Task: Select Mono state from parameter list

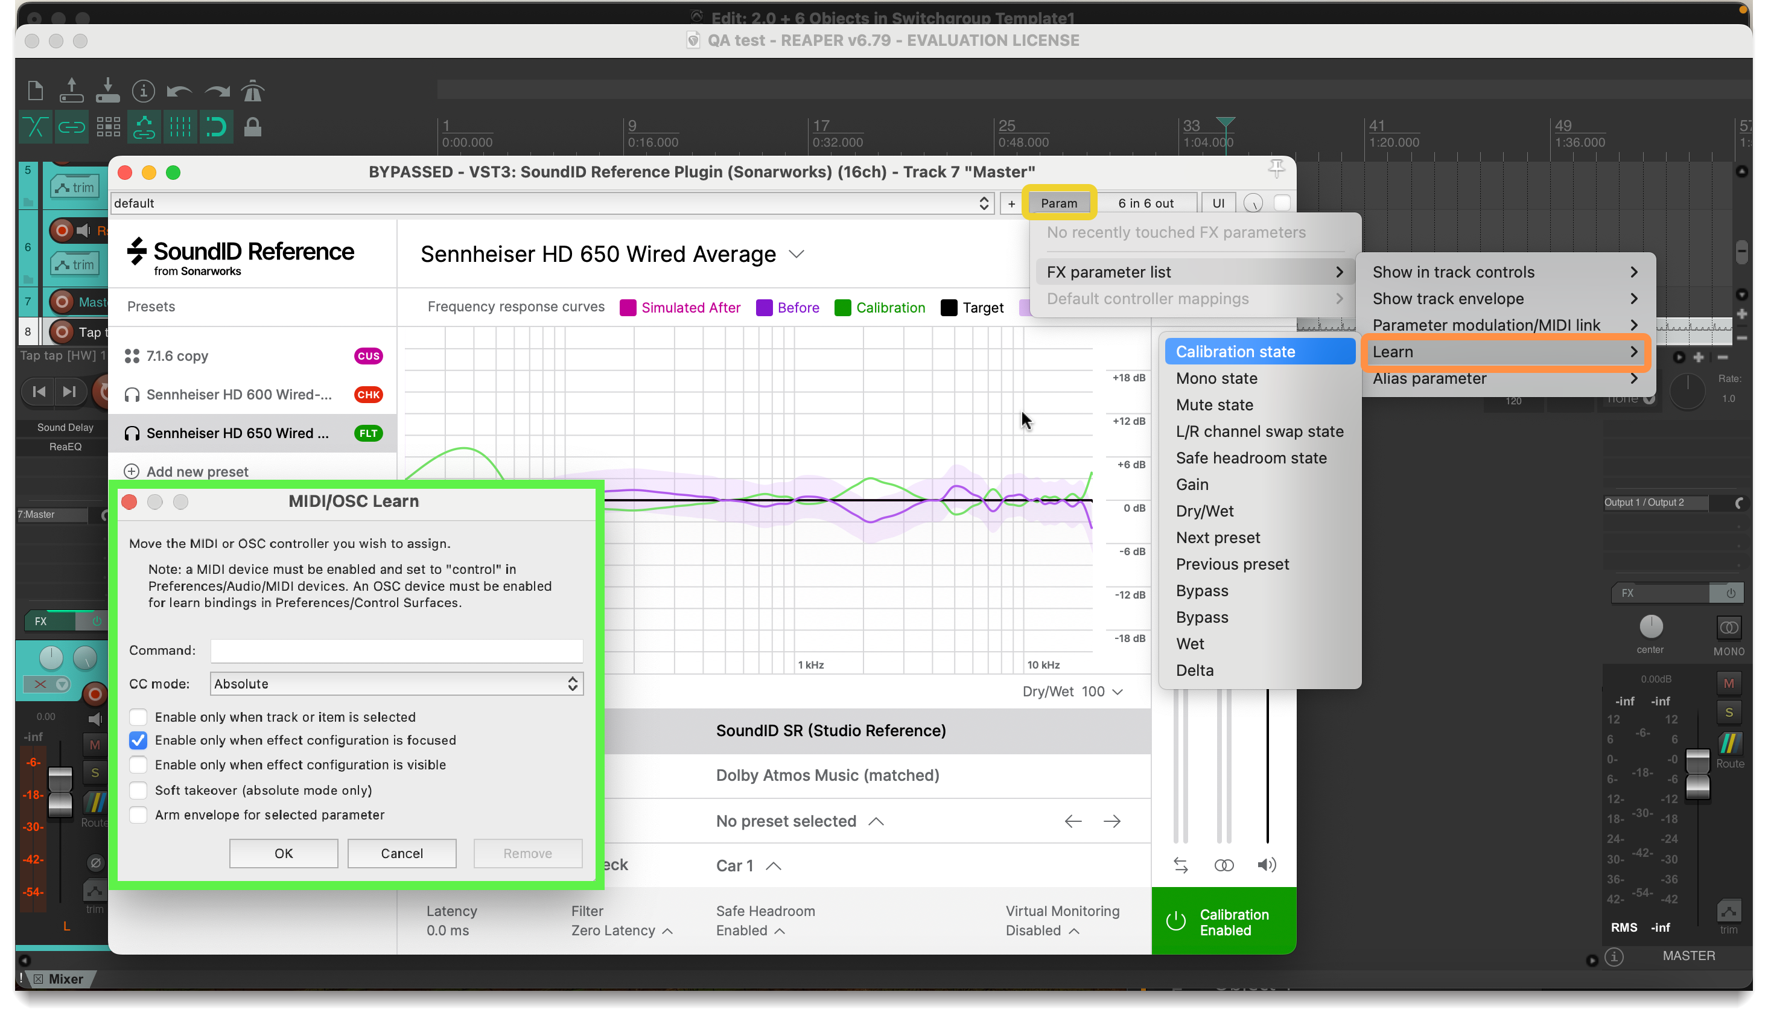Action: tap(1216, 379)
